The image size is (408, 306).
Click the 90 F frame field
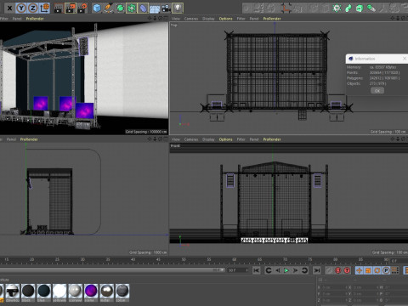pyautogui.click(x=238, y=270)
